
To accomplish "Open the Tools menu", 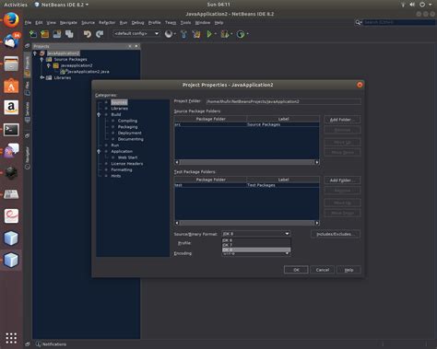I will (185, 23).
